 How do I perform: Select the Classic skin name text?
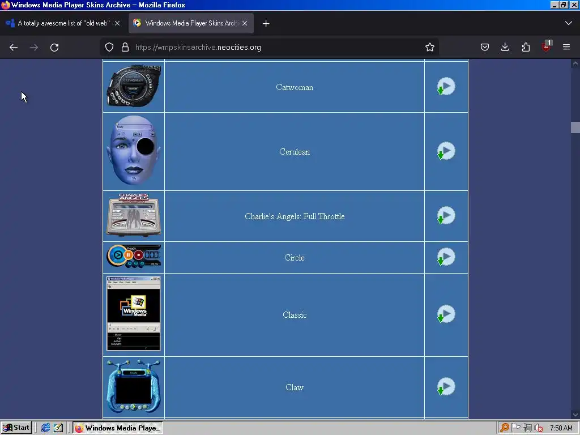click(295, 315)
